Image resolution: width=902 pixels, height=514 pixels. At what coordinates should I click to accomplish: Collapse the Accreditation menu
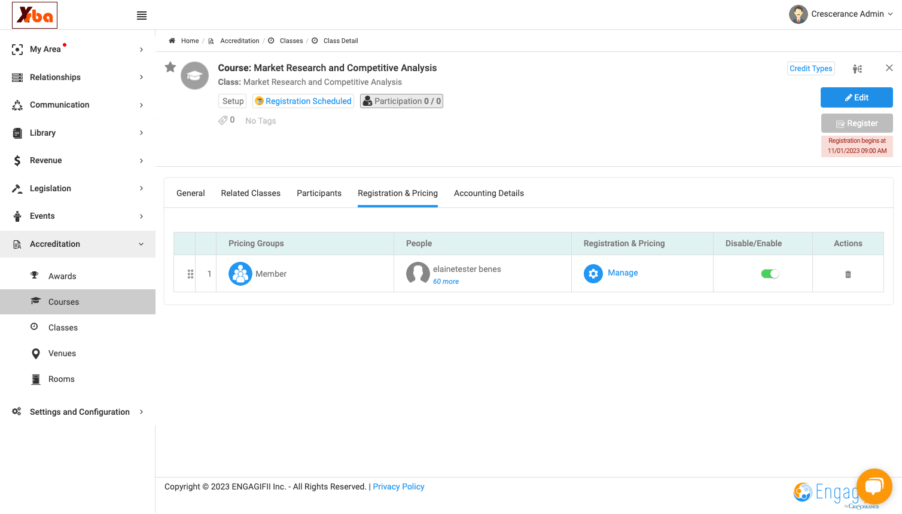78,244
